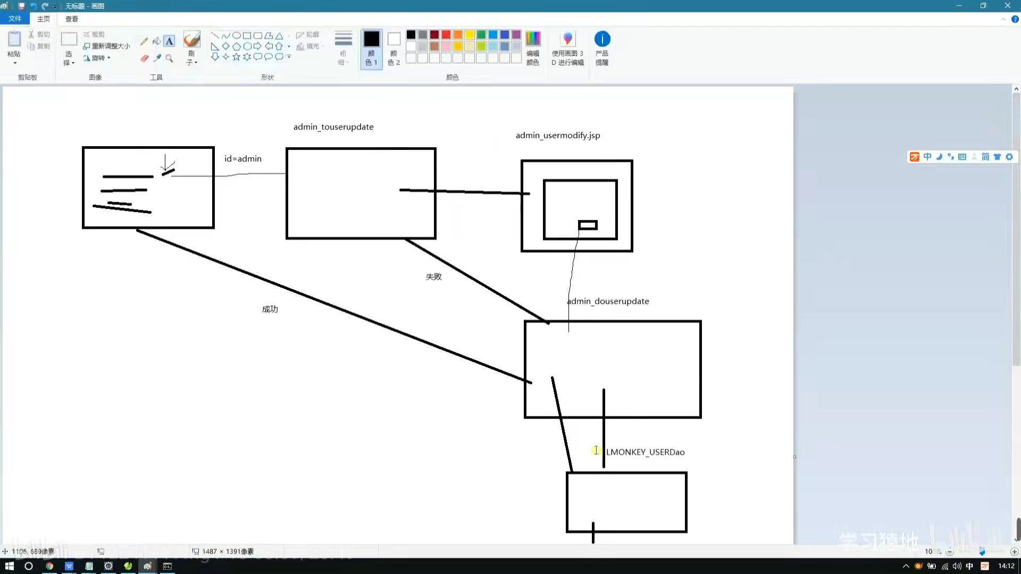Click the vertical scrollbar up arrow
This screenshot has width=1021, height=574.
(1016, 89)
